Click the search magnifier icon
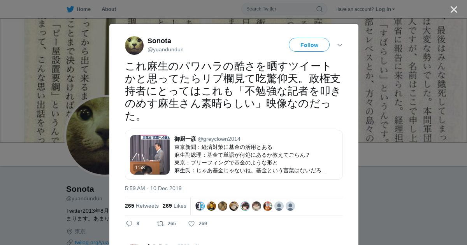Screen dimensions: 467x245 coord(319,9)
